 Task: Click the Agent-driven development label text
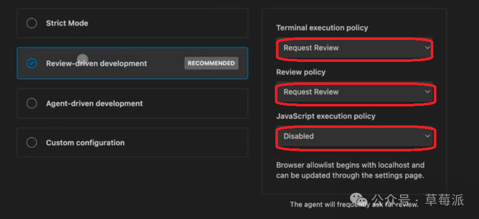[x=94, y=103]
